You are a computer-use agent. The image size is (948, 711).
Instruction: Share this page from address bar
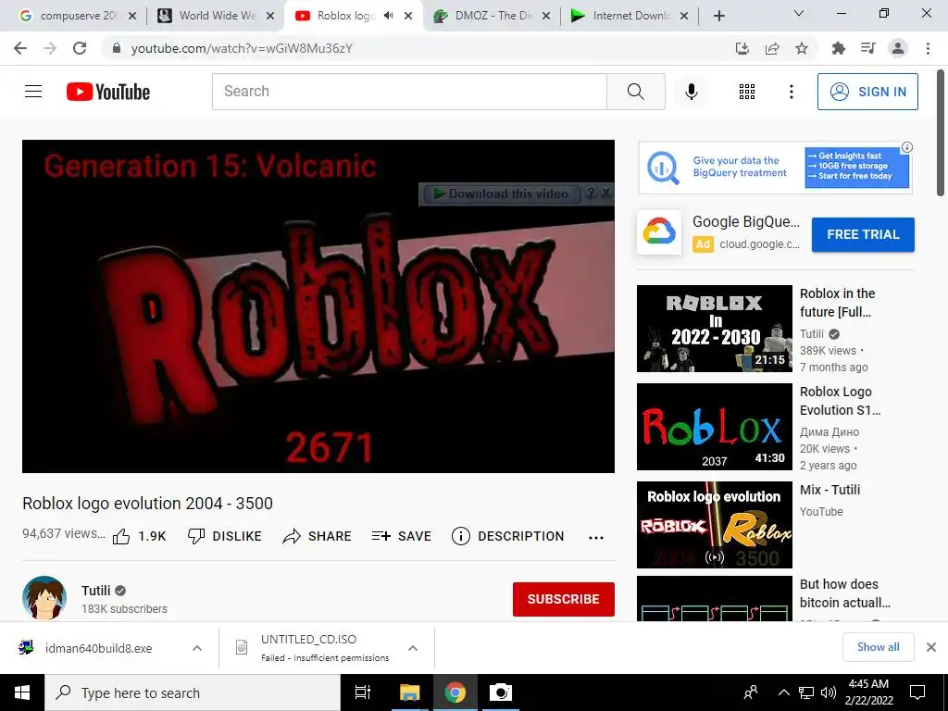pyautogui.click(x=772, y=48)
